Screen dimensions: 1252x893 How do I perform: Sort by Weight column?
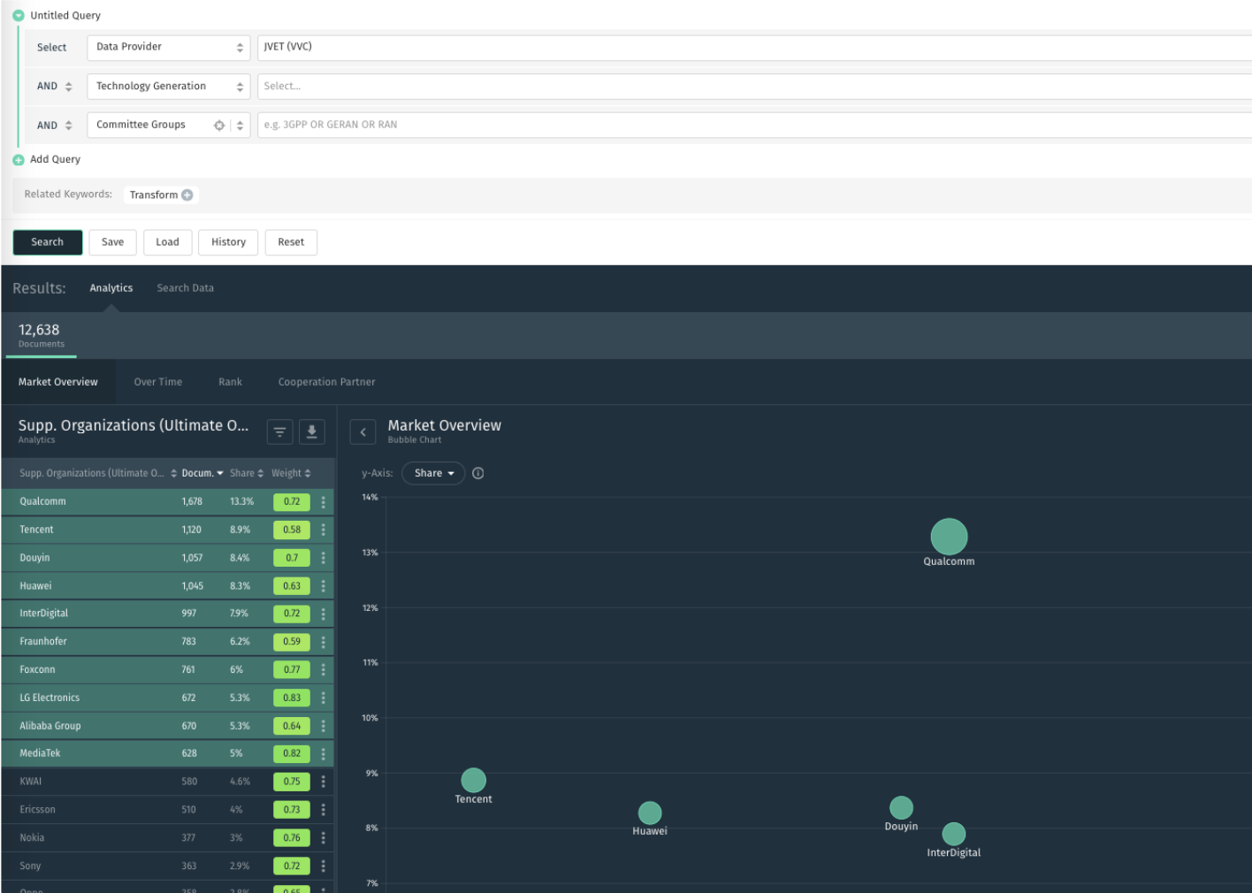(x=291, y=473)
